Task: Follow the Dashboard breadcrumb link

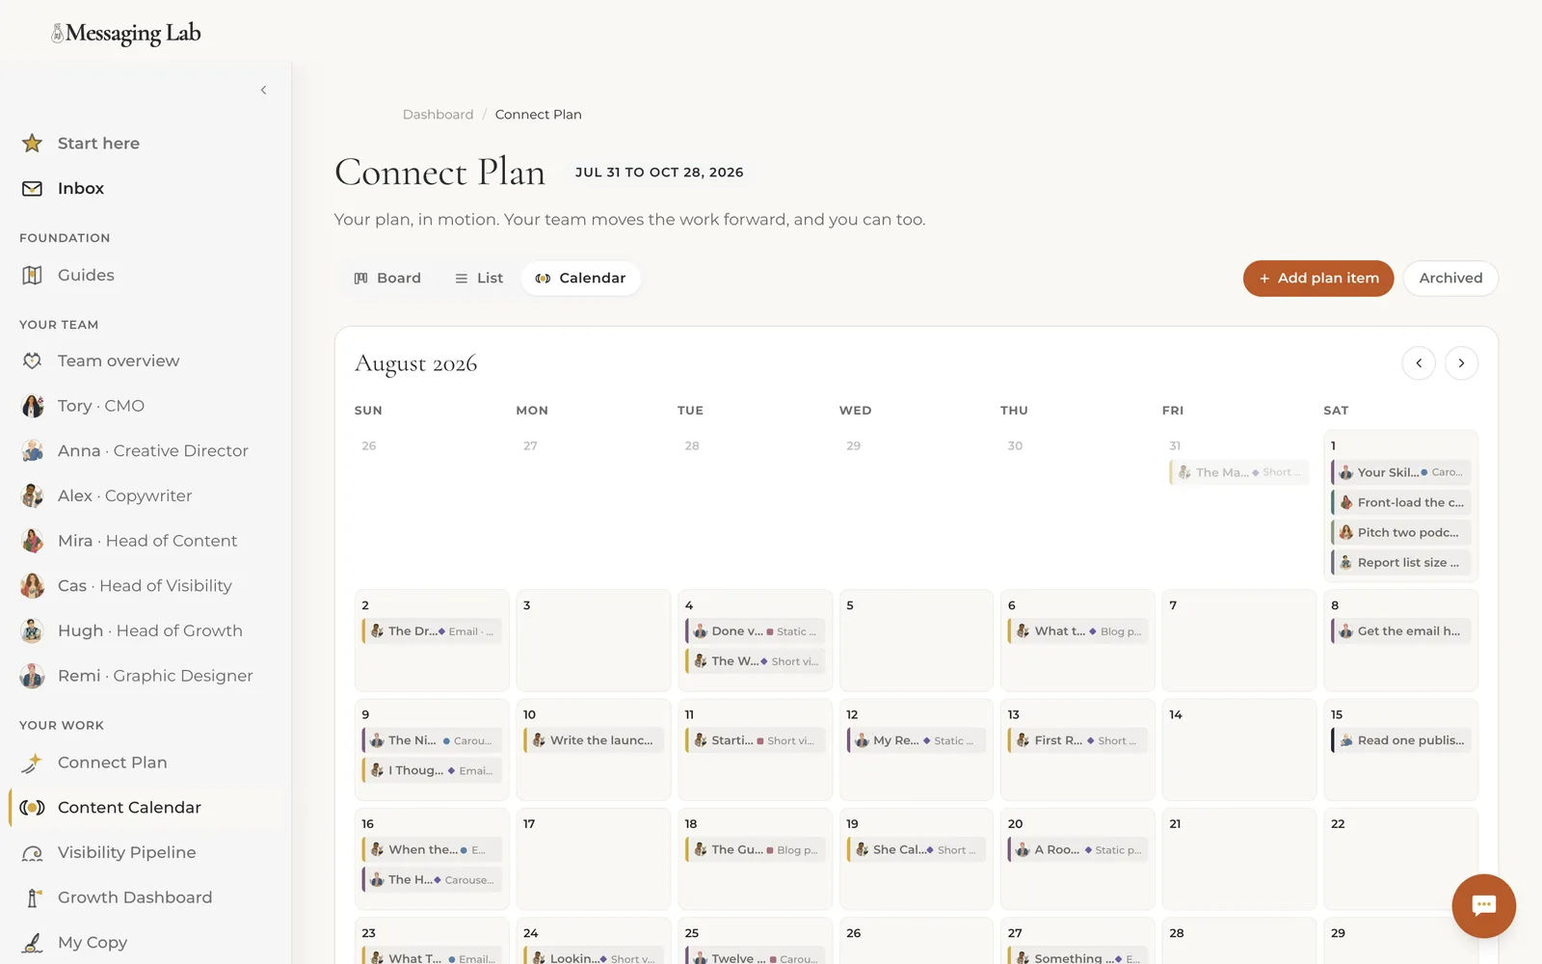Action: (439, 115)
